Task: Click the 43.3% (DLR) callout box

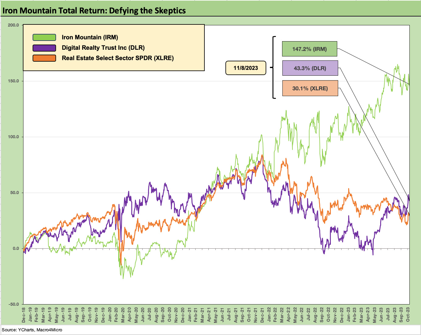Action: [310, 68]
